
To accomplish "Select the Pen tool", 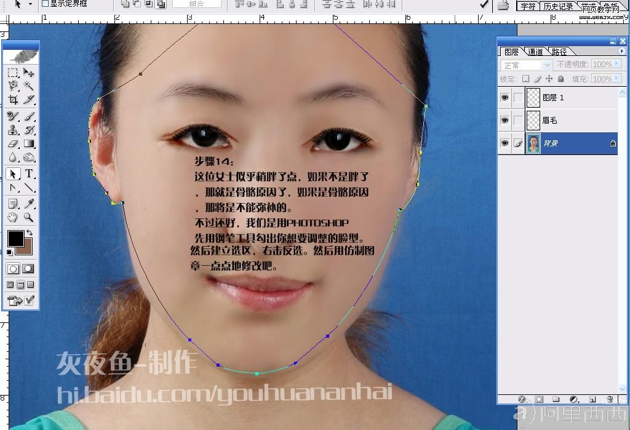I will (x=13, y=188).
